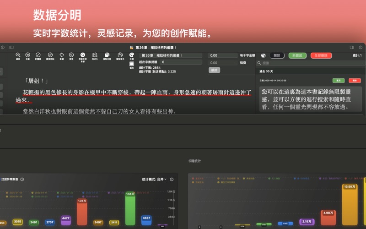Click the 新靈感 pen icon in toolbar
This screenshot has height=229, width=366.
click(38, 55)
